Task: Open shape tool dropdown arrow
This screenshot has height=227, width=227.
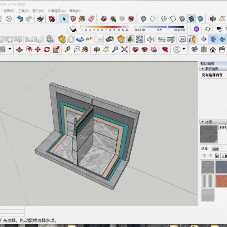Action: pyautogui.click(x=10, y=49)
